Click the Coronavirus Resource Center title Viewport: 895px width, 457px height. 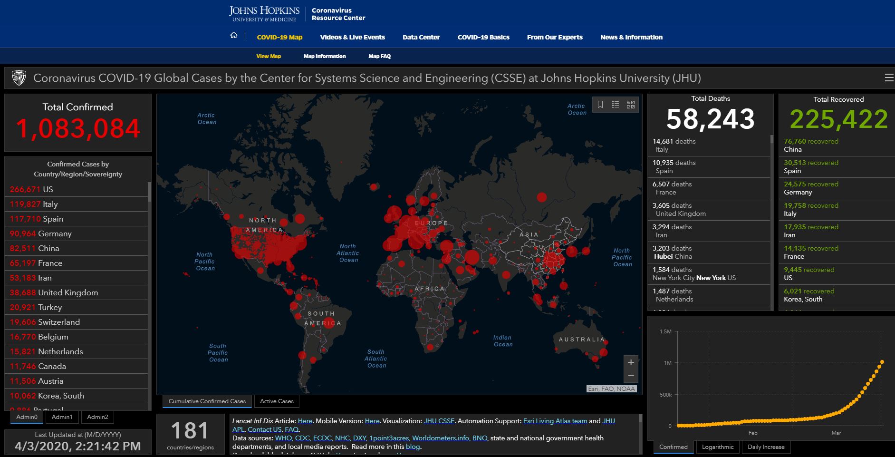(x=338, y=14)
